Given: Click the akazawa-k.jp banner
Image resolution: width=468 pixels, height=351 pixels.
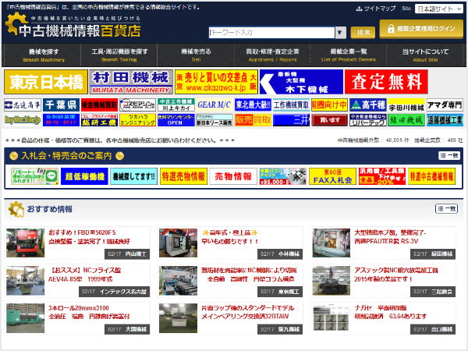Looking at the screenshot, I should tap(216, 82).
